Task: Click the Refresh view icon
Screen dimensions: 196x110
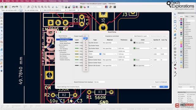Action: pos(32,7)
